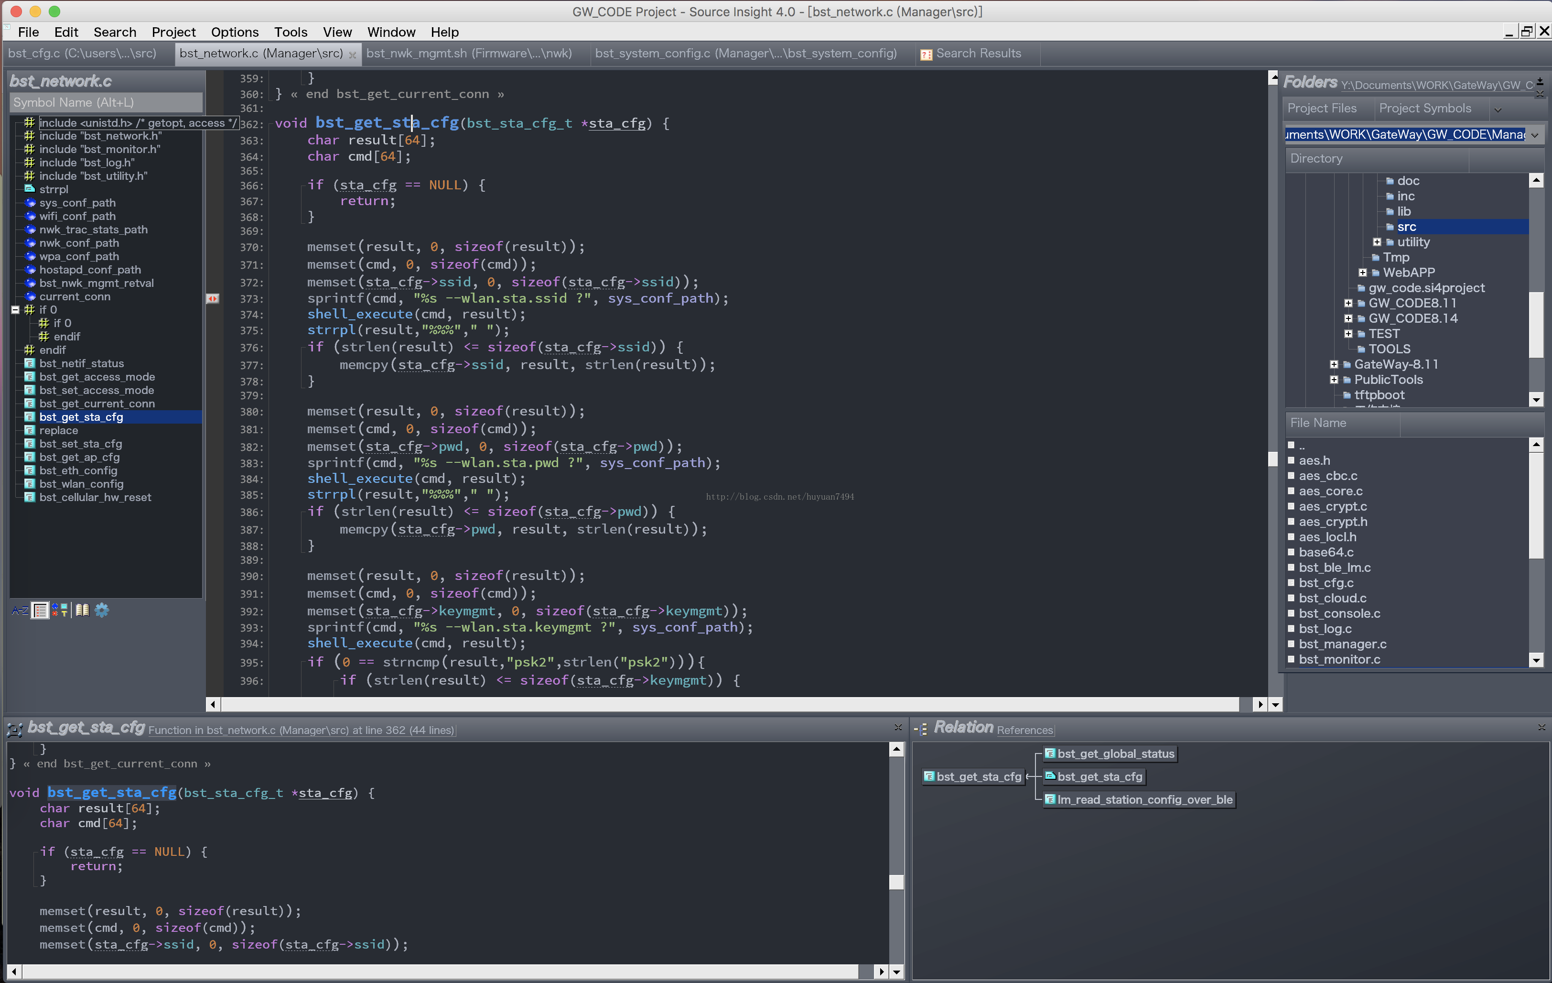1552x983 pixels.
Task: Click the open book icon in the symbol window toolbar
Action: 82,610
